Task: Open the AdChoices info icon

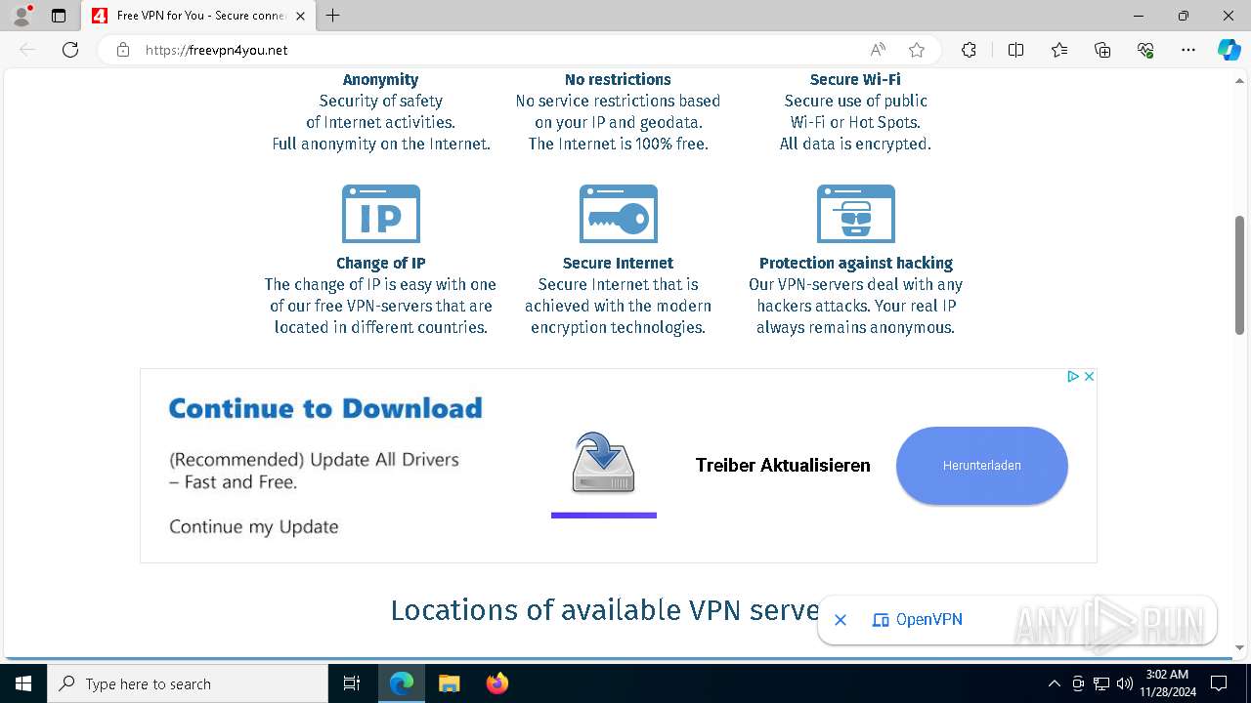Action: pyautogui.click(x=1072, y=377)
